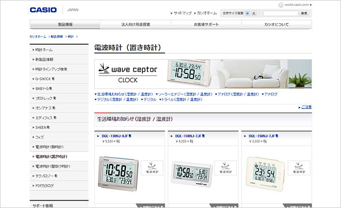341x208 pixels.
Task: Open the 法人向け用途提案 tab
Action: (135, 24)
